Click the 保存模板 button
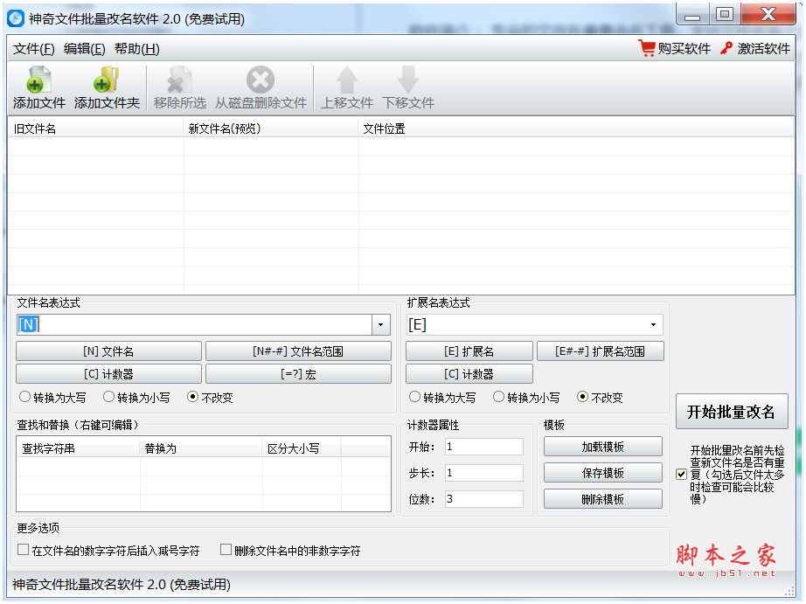This screenshot has width=806, height=604. (x=603, y=473)
